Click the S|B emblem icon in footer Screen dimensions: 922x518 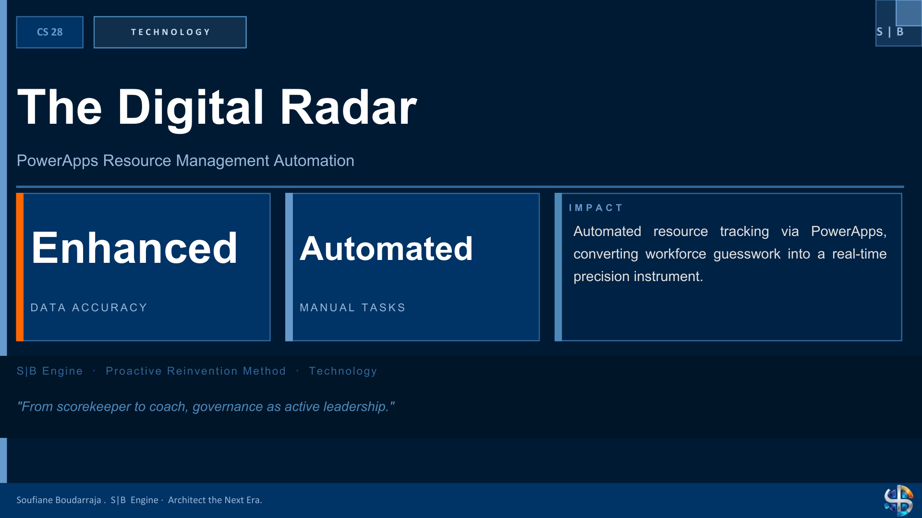pyautogui.click(x=898, y=500)
